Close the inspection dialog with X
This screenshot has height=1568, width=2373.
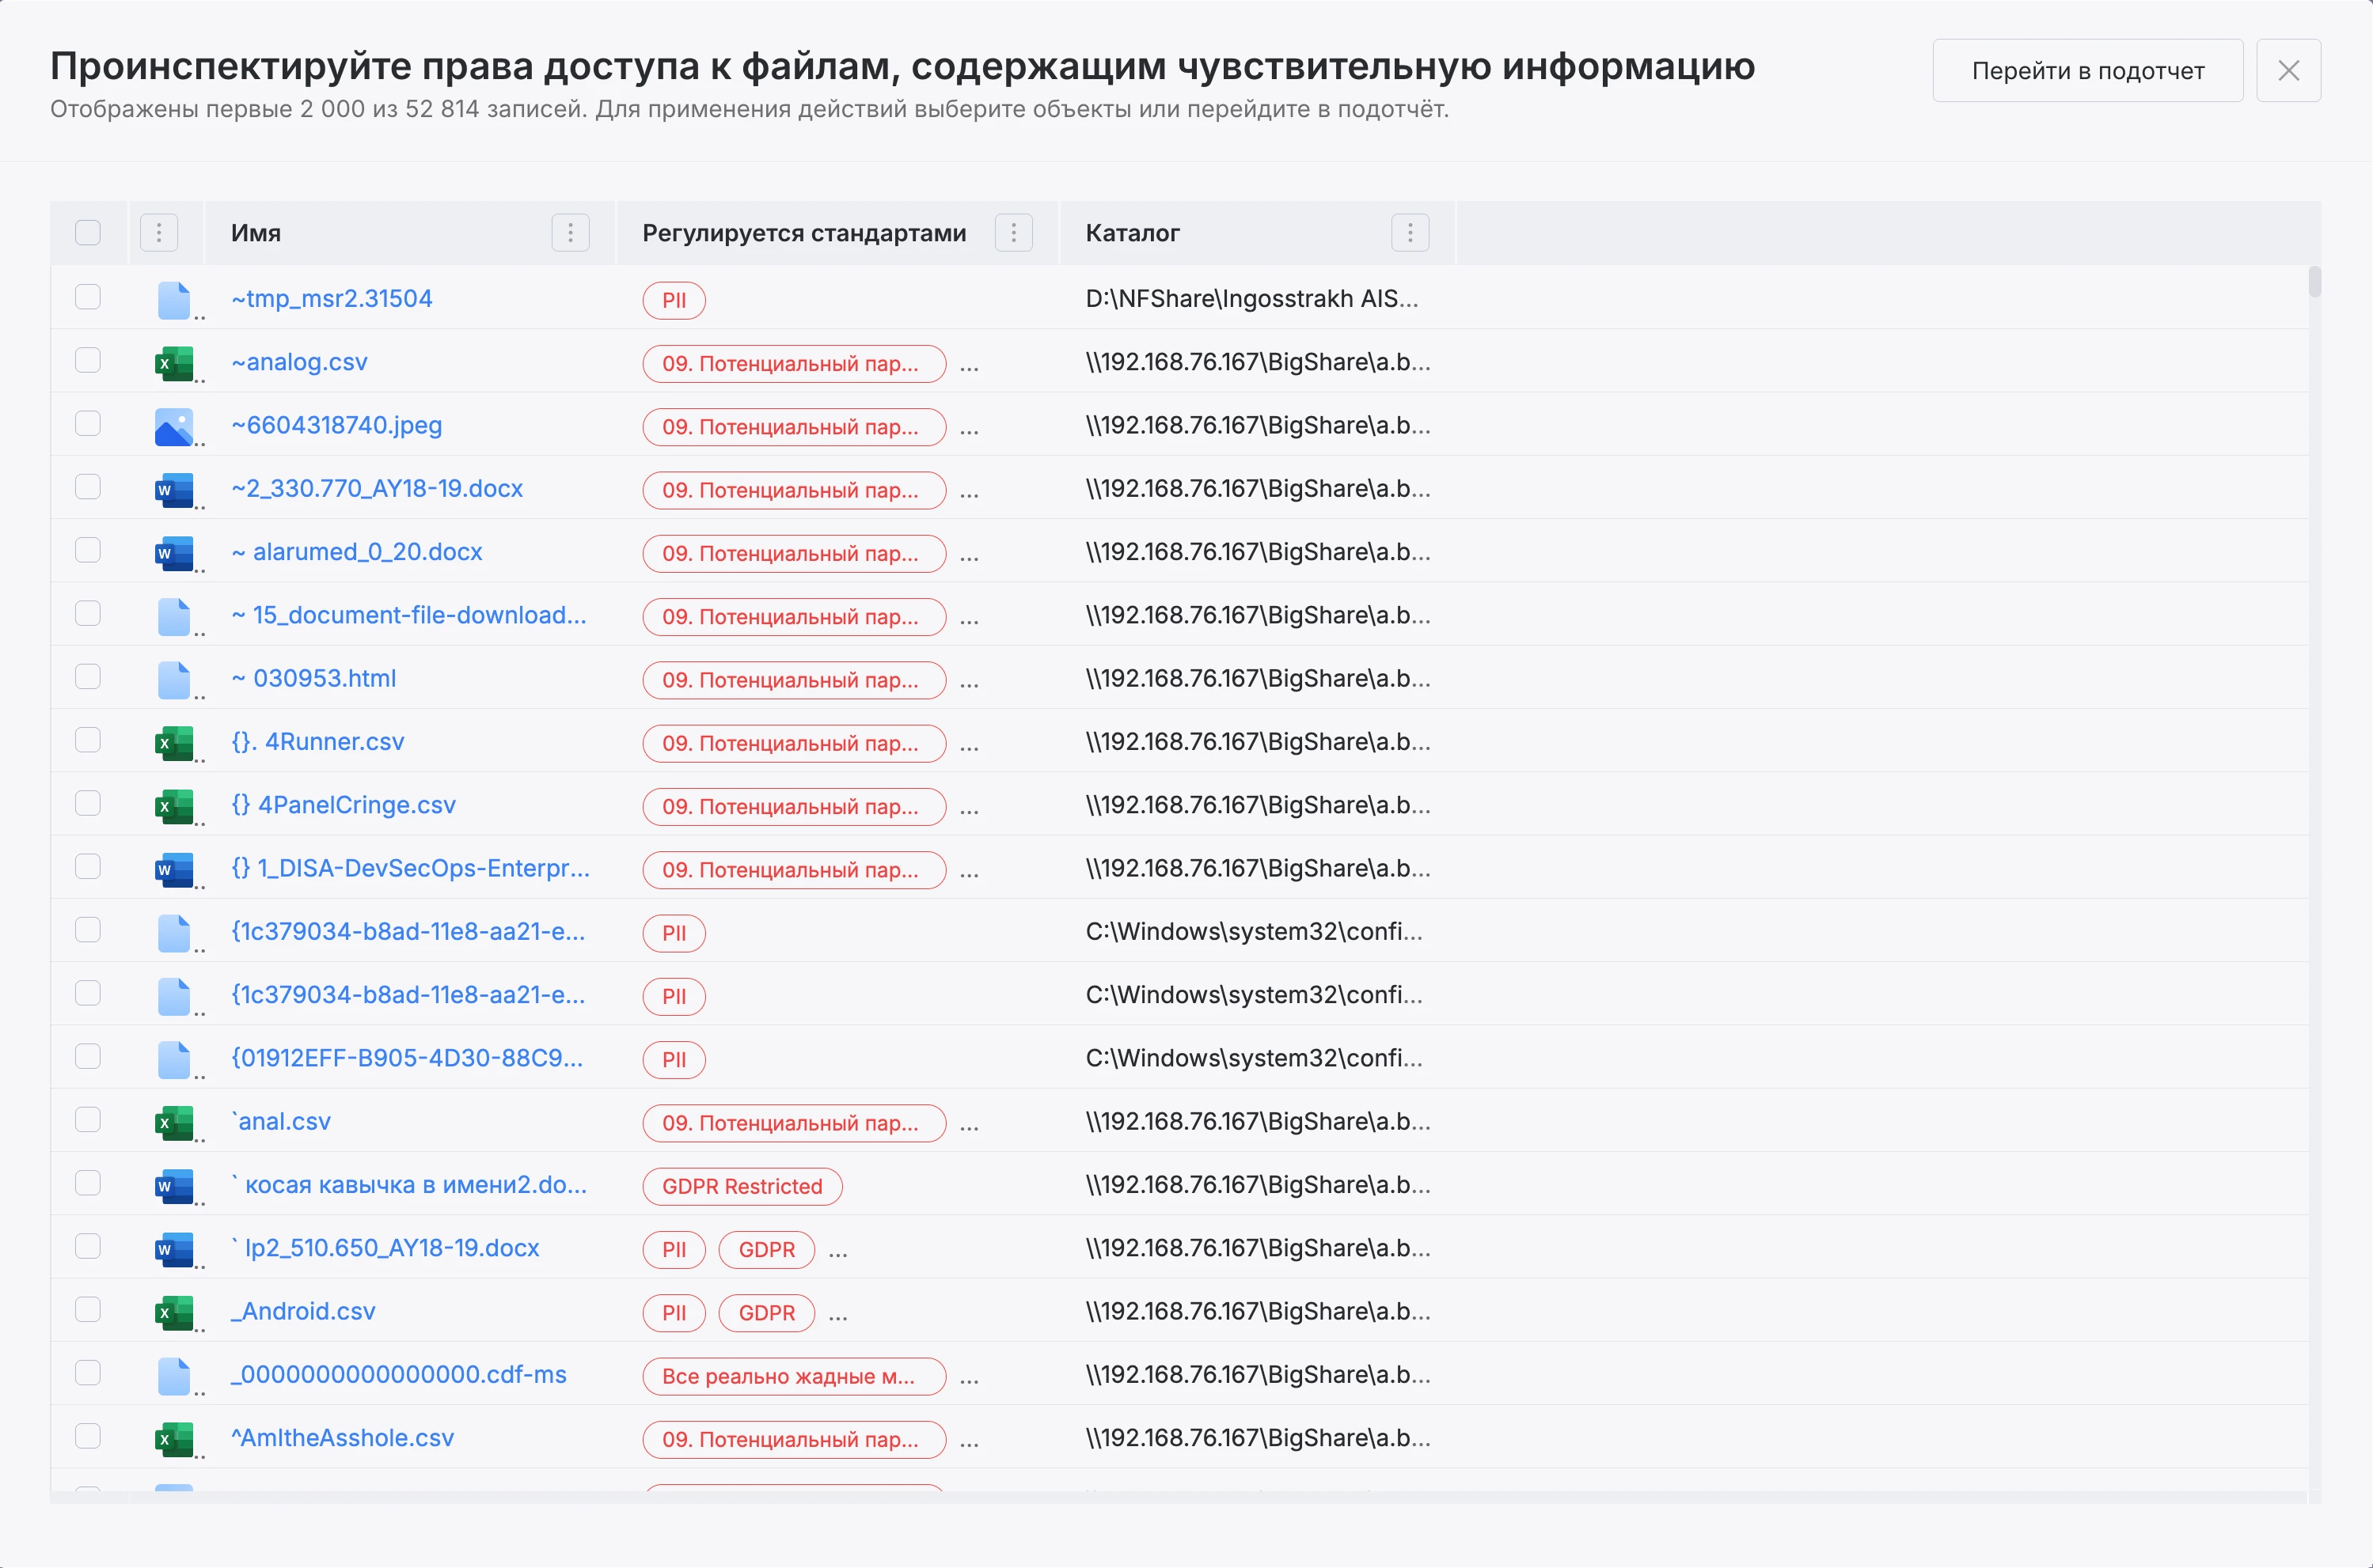tap(2288, 70)
